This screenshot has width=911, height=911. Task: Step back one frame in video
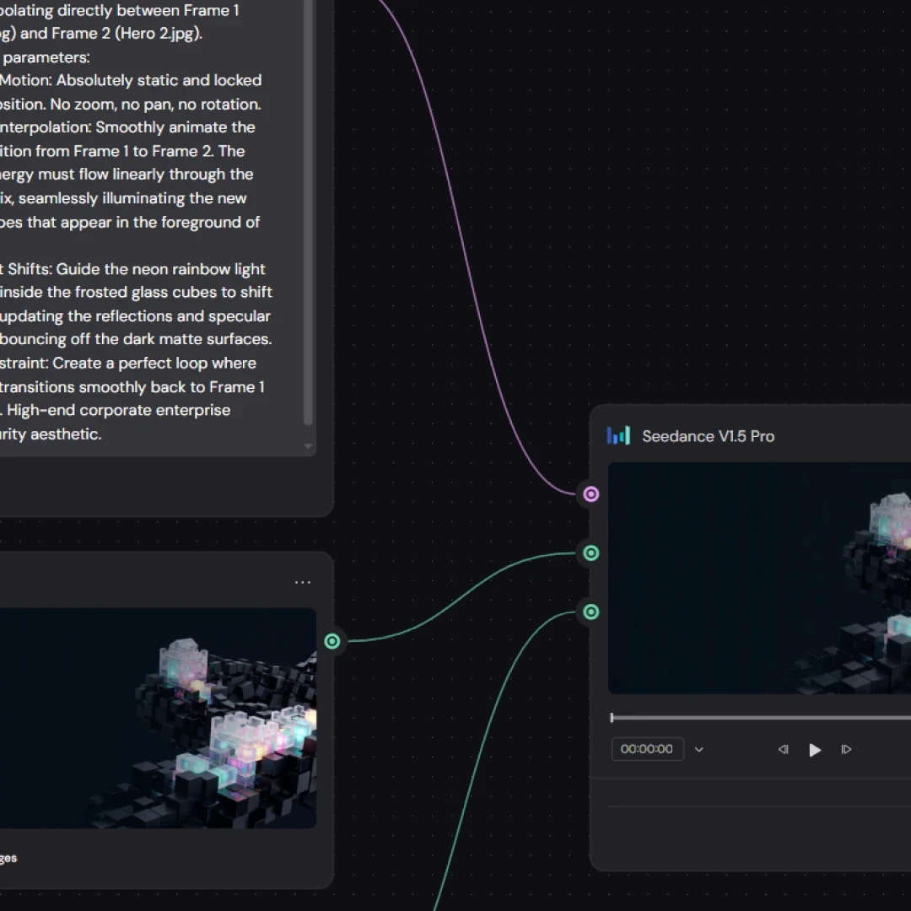783,750
